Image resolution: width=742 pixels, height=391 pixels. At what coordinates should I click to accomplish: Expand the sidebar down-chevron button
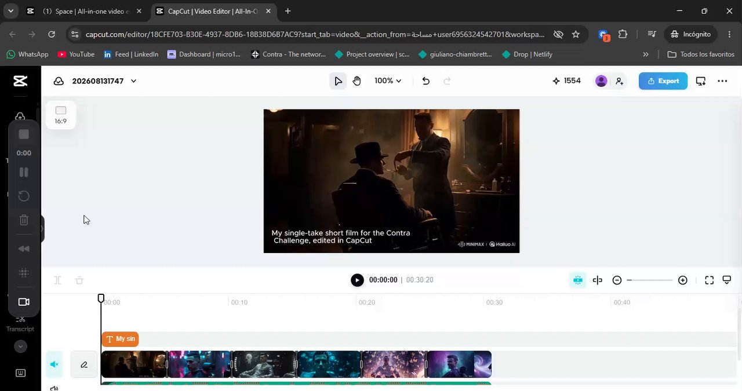(20, 346)
